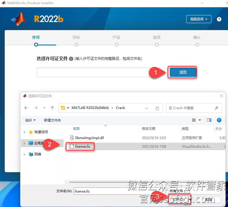The height and width of the screenshot is (207, 228).
Task: Select 快速访问 in the navigation pane
Action: pyautogui.click(x=41, y=132)
